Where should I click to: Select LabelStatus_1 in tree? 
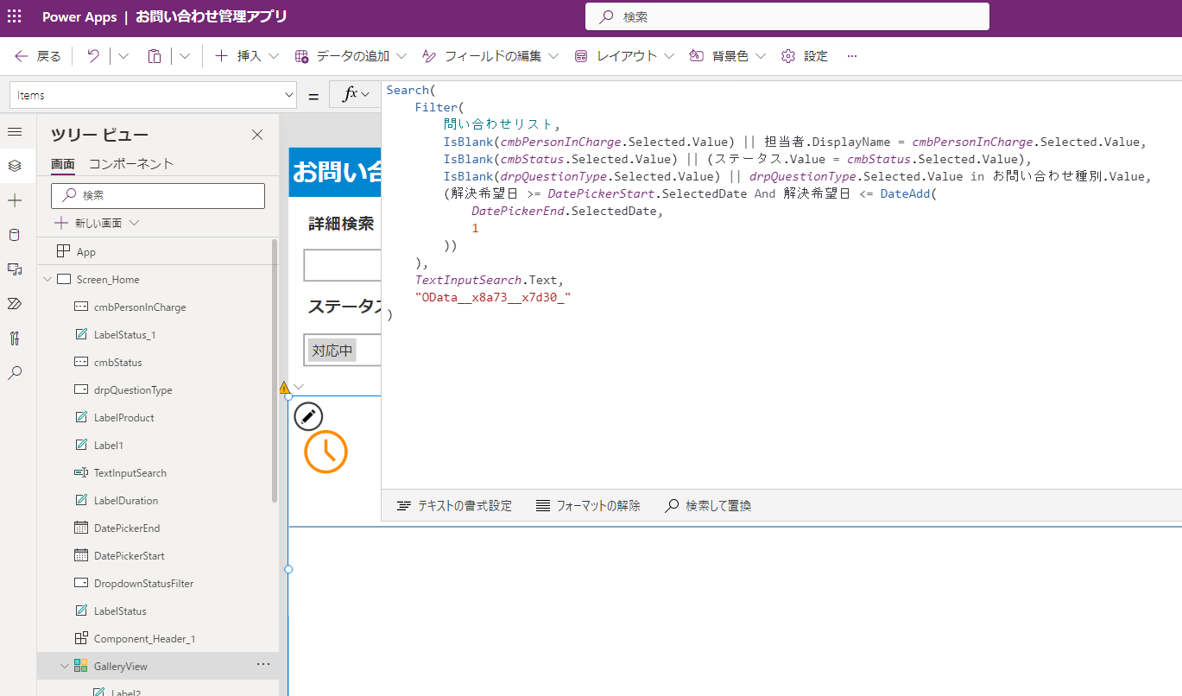(x=124, y=335)
